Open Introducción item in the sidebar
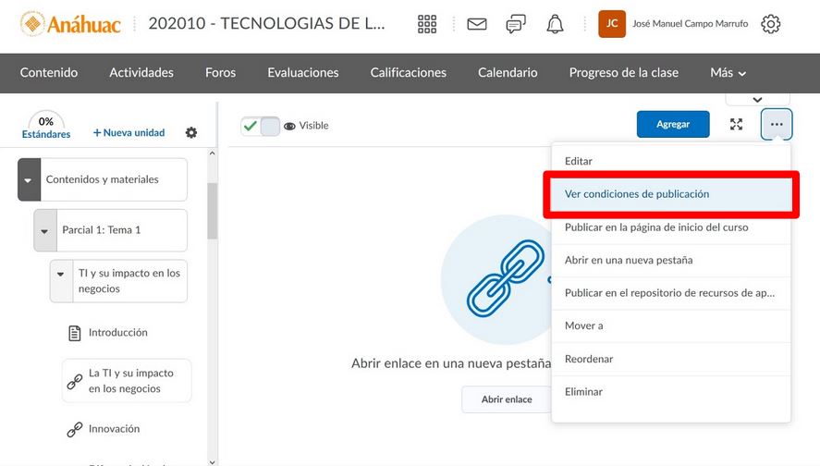This screenshot has height=466, width=820. (117, 333)
